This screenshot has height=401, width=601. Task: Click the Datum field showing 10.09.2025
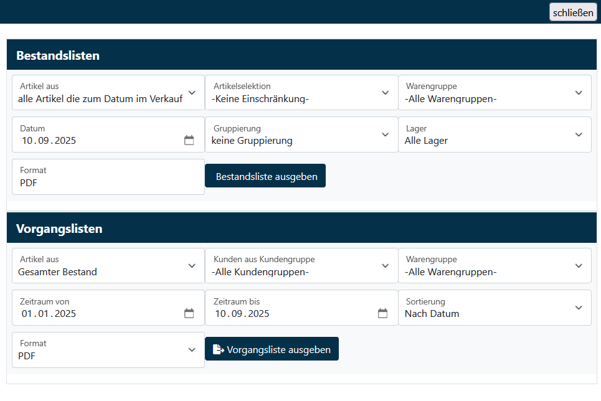pyautogui.click(x=49, y=141)
